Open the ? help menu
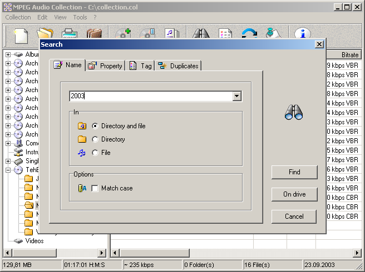365x272 pixels. click(x=95, y=17)
